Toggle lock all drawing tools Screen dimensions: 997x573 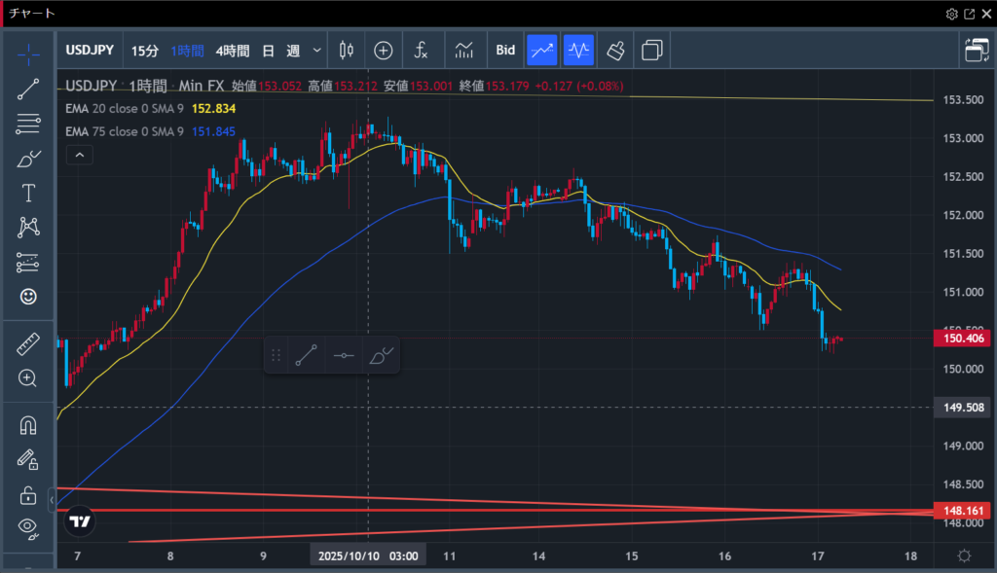(x=28, y=494)
